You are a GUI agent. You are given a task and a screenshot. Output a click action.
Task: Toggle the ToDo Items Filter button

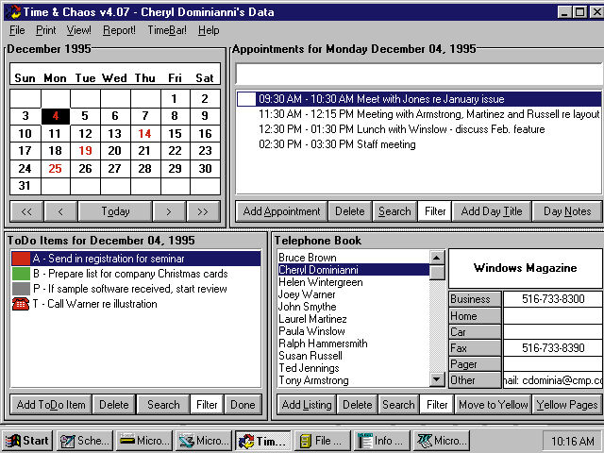206,405
